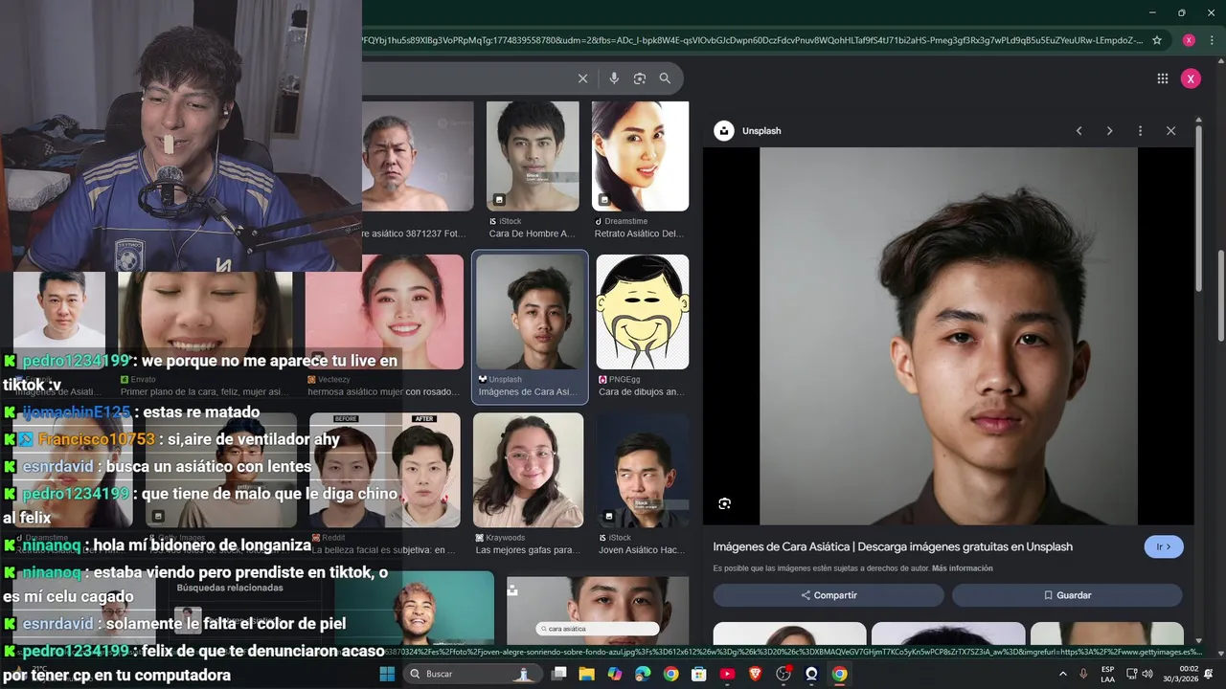Search inside image with Lens icon
Image resolution: width=1226 pixels, height=689 pixels.
click(725, 503)
